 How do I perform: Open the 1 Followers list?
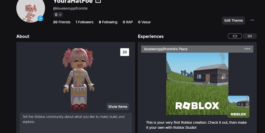84,22
